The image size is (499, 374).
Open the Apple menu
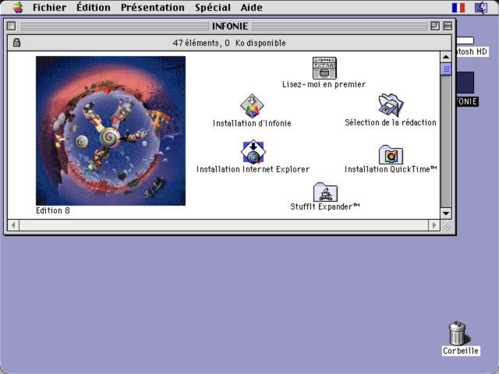click(18, 7)
